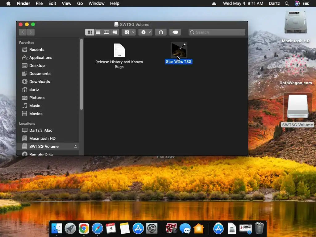
Task: Open Applications in the sidebar
Action: point(41,58)
